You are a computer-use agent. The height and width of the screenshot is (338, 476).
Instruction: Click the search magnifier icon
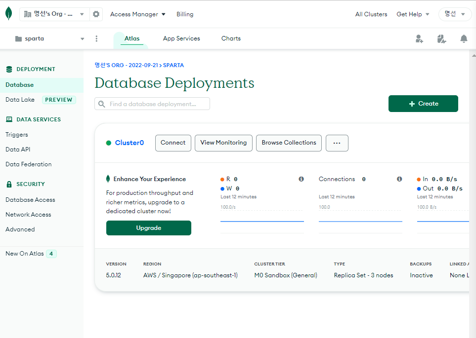102,104
